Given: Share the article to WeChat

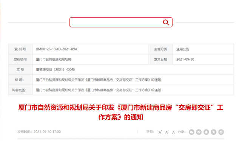Looking at the screenshot, I should (x=191, y=132).
